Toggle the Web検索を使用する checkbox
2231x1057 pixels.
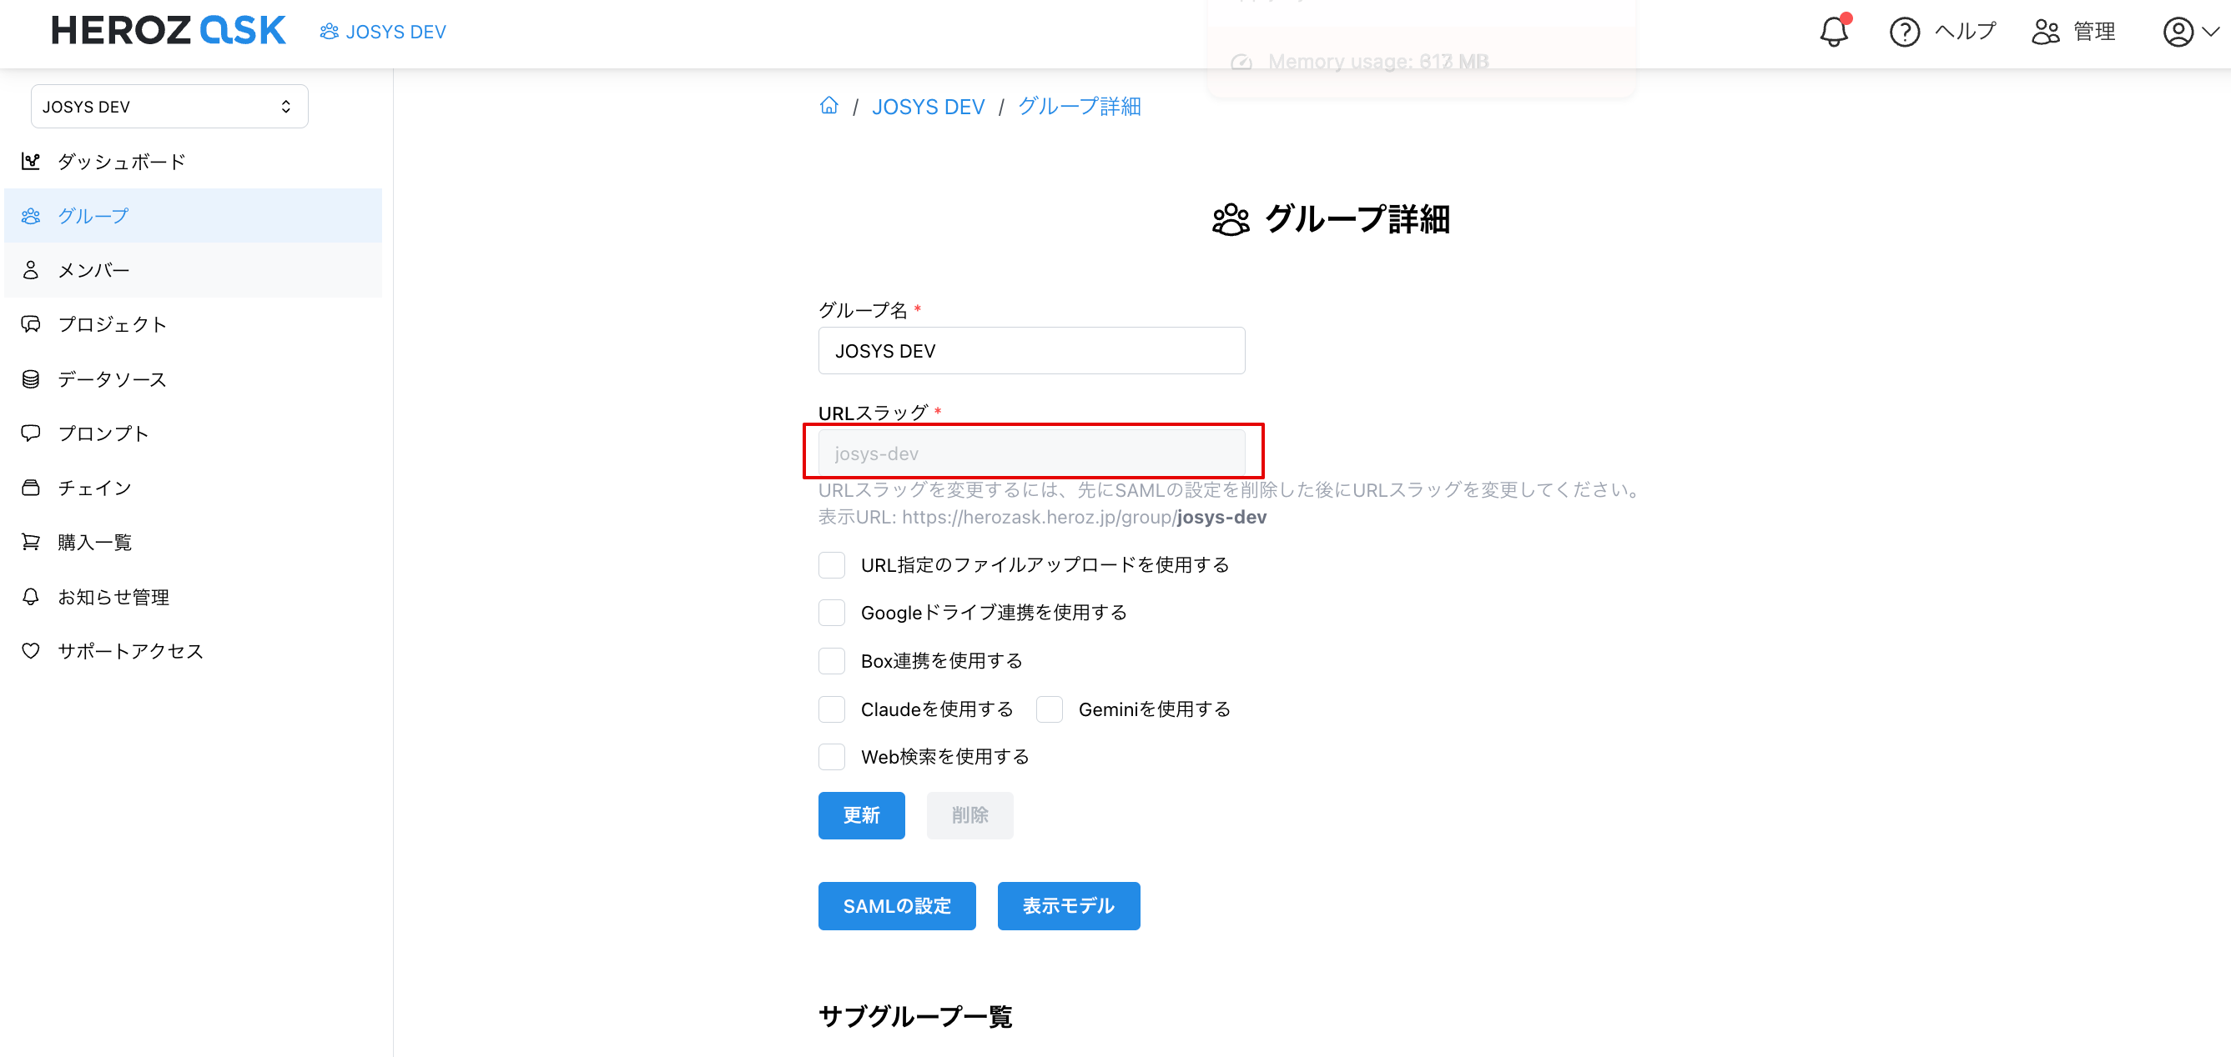tap(832, 757)
